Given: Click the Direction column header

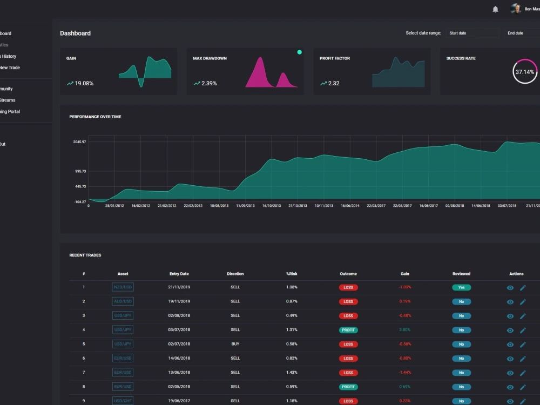Looking at the screenshot, I should [235, 274].
